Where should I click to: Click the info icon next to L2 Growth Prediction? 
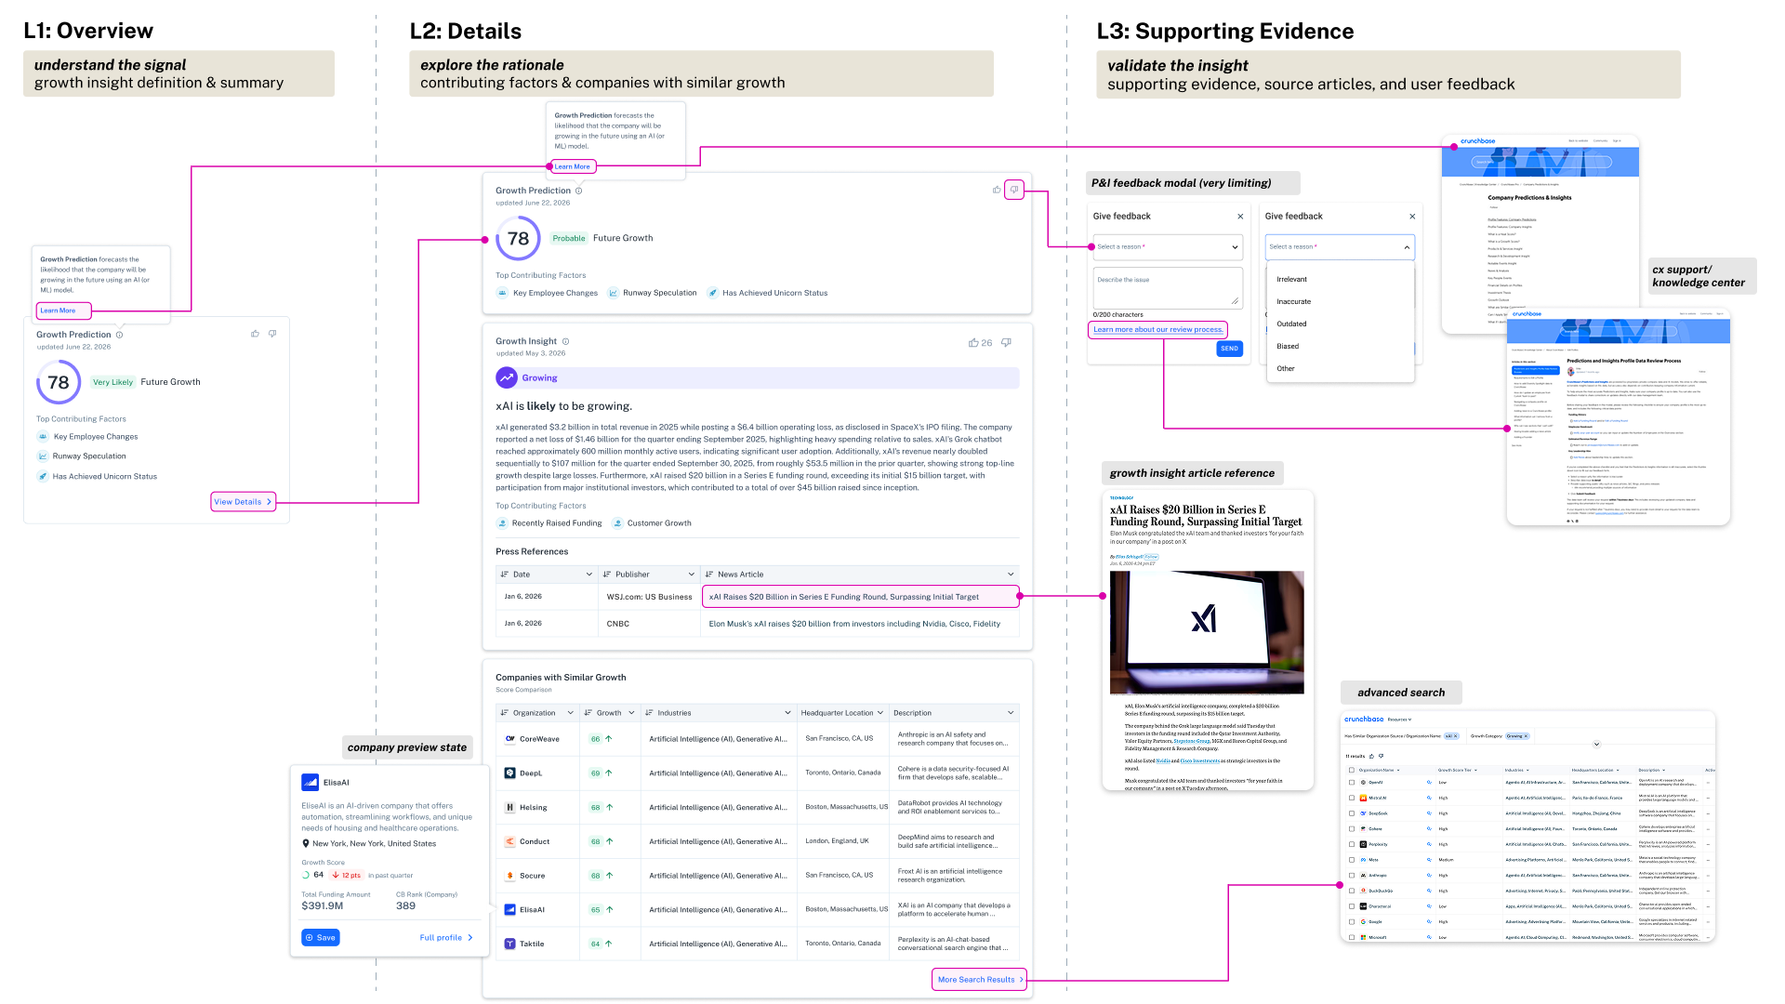pyautogui.click(x=578, y=191)
